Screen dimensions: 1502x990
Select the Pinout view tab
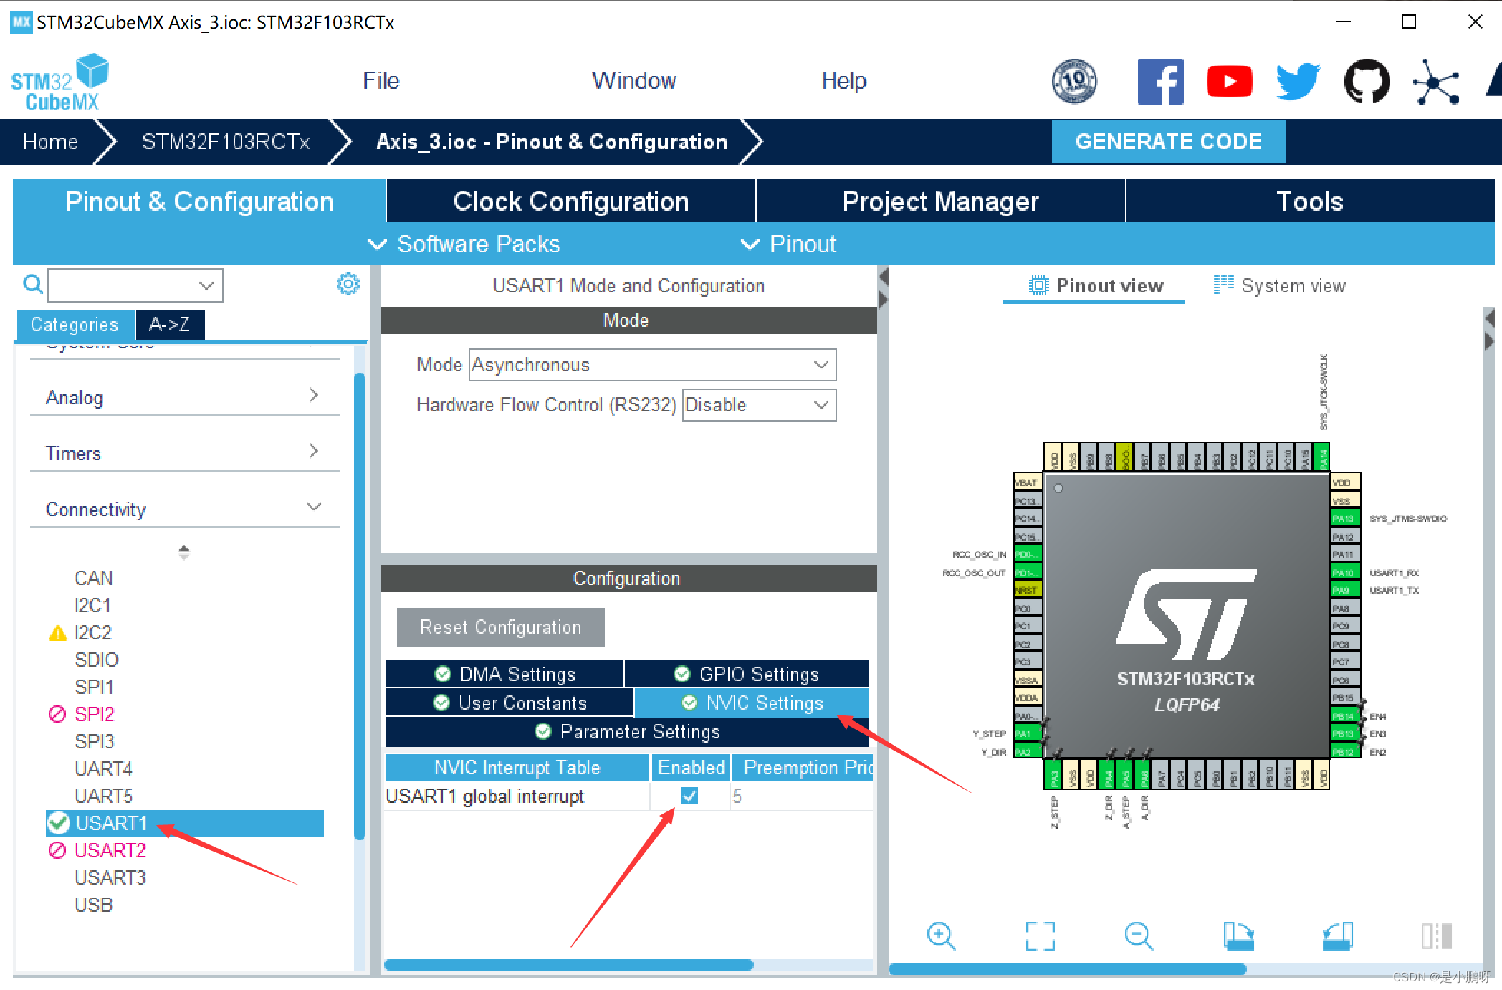pos(1095,286)
